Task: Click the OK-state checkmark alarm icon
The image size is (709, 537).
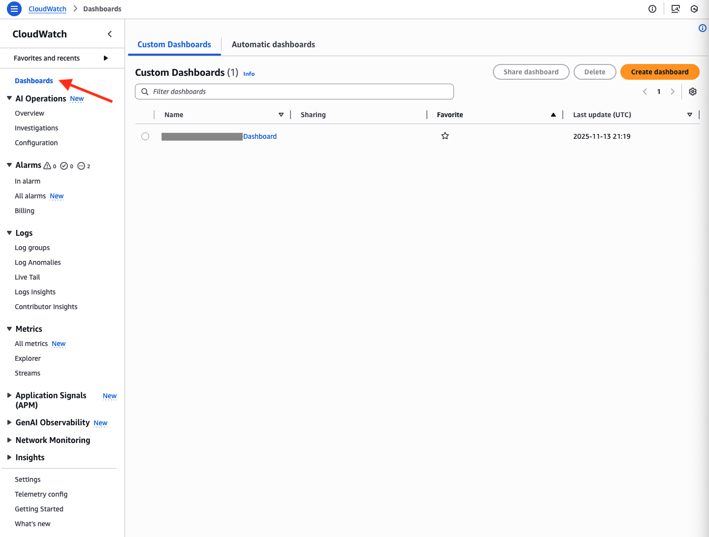Action: pos(65,166)
